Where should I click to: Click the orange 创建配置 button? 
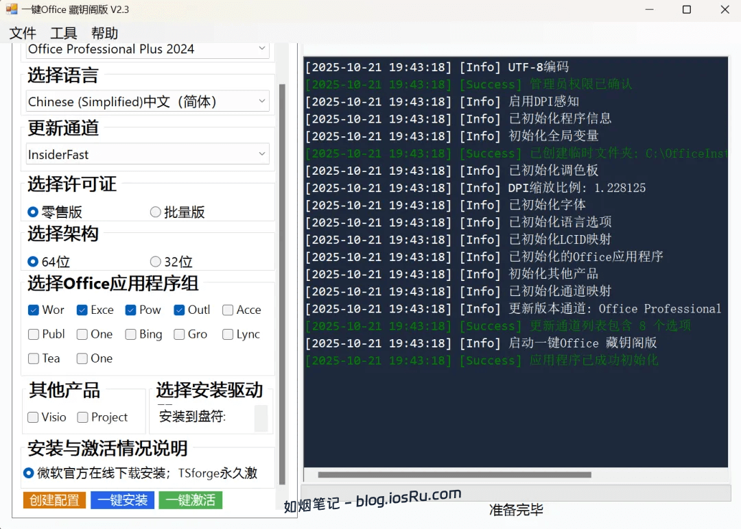(54, 500)
